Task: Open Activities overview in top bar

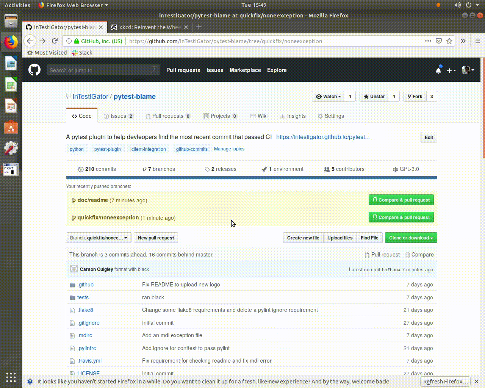Action: pyautogui.click(x=17, y=5)
